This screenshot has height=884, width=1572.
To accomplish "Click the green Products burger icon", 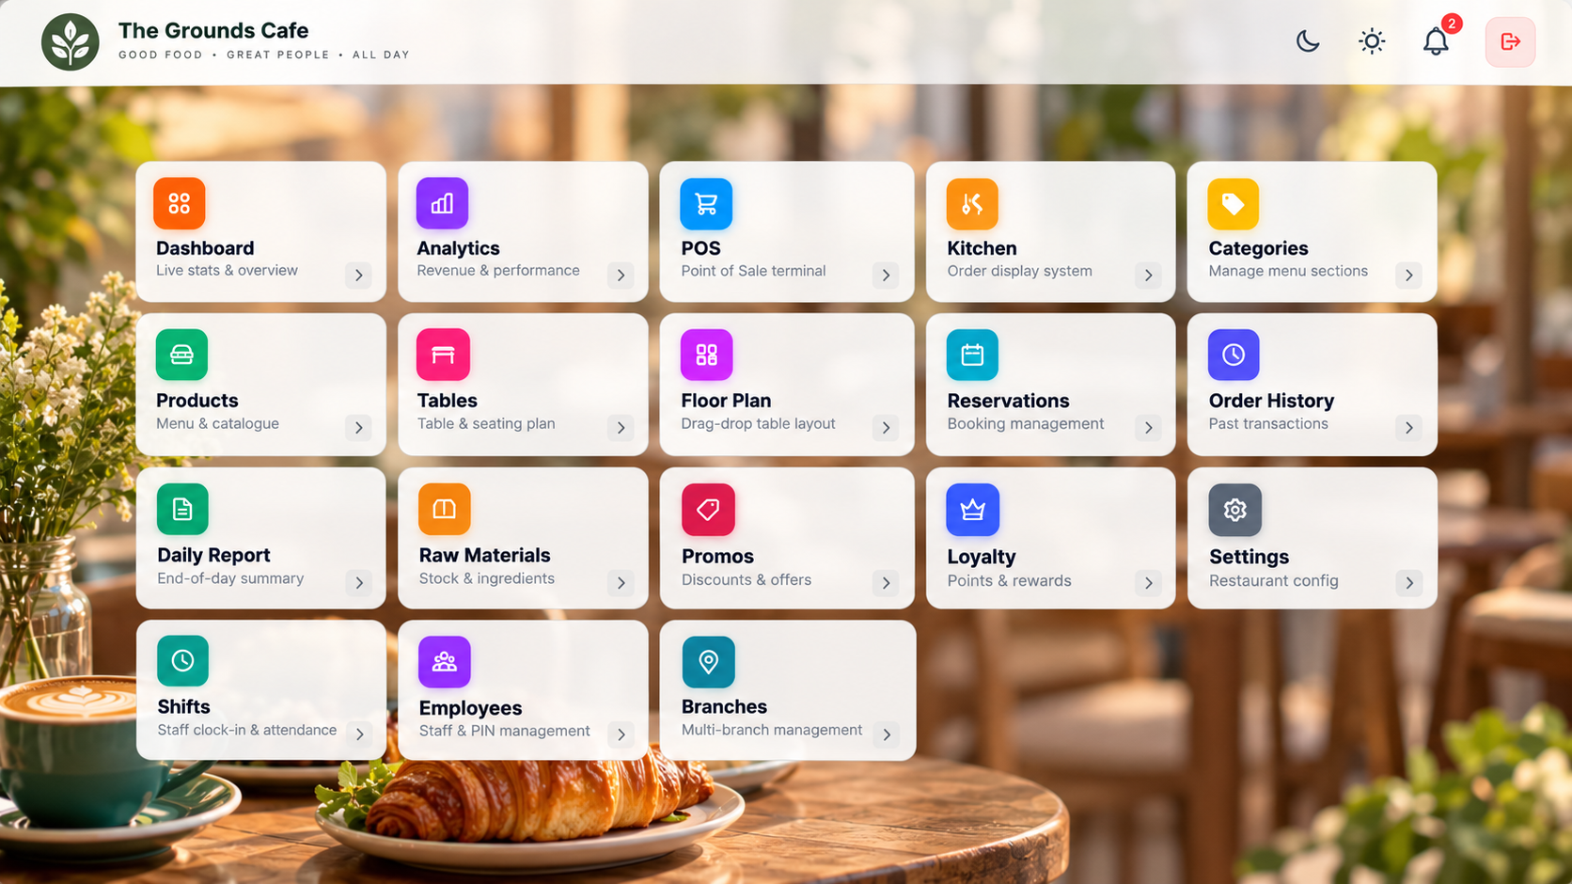I will 181,355.
